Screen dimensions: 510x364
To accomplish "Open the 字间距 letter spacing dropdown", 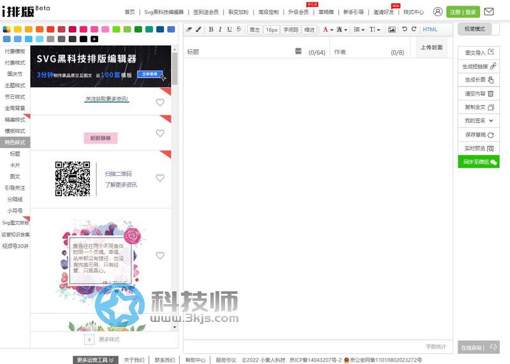I will 291,29.
